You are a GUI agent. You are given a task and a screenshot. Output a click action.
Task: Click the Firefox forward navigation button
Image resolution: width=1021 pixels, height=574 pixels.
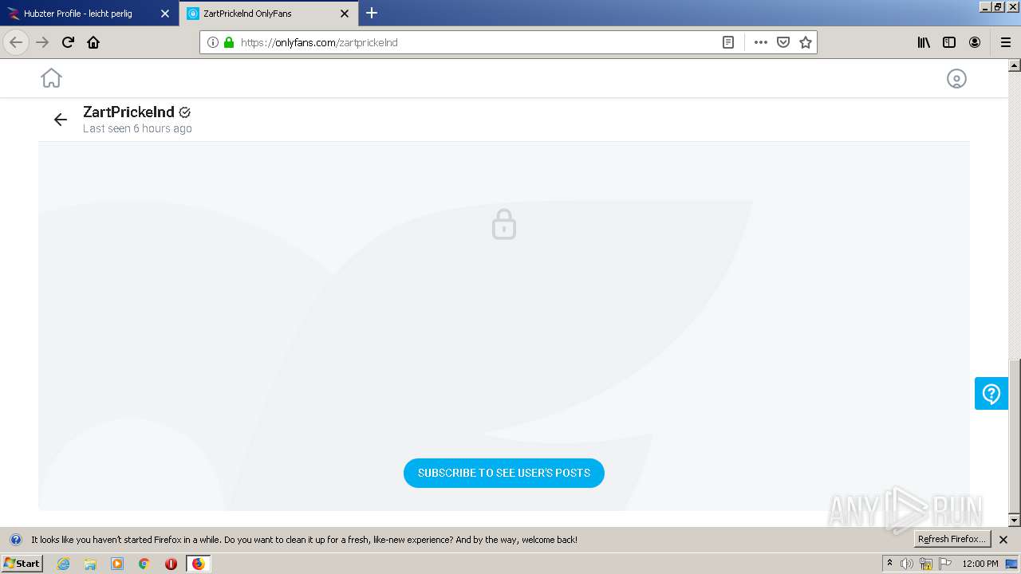(x=42, y=42)
